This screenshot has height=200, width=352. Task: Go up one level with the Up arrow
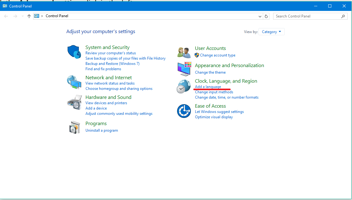click(x=29, y=16)
